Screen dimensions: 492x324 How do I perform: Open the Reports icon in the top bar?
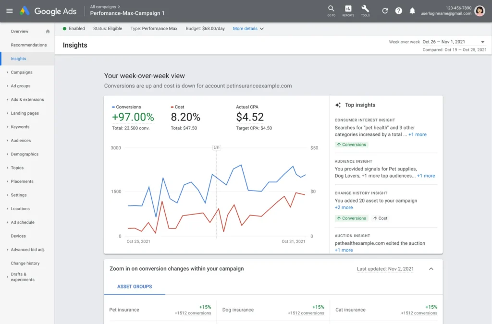(x=348, y=10)
